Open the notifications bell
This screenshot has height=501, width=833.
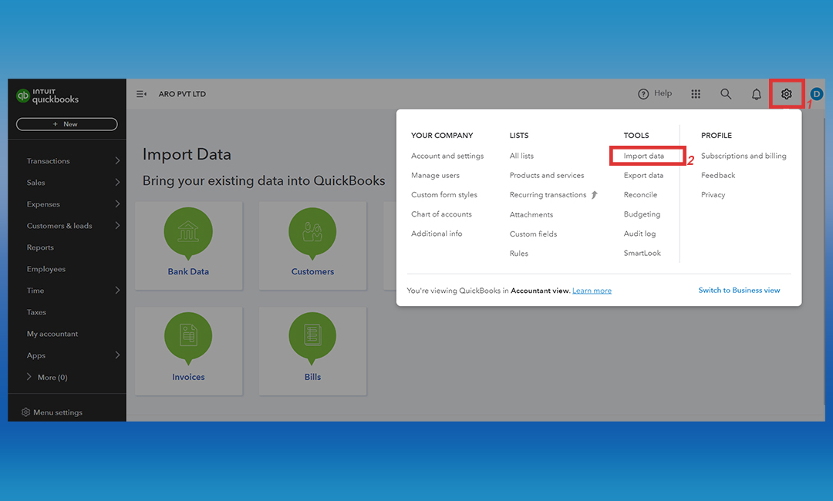[x=757, y=94]
